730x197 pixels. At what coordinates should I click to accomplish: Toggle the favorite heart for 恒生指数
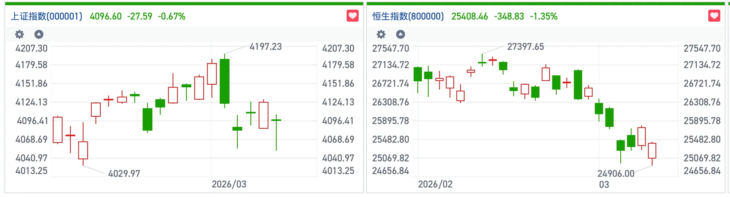[x=714, y=16]
